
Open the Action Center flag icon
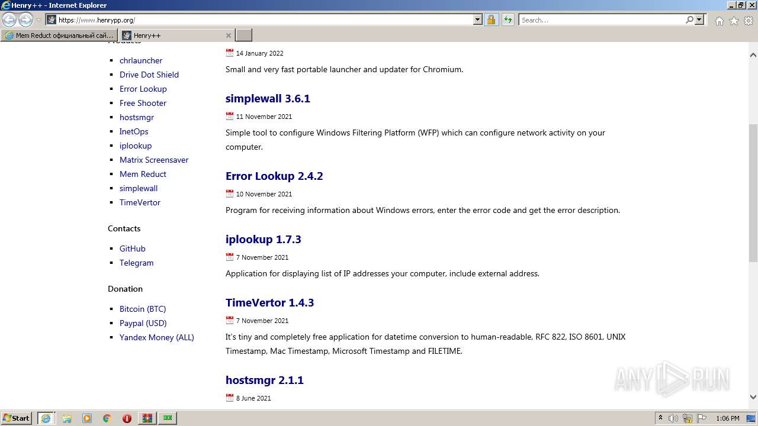pos(701,418)
